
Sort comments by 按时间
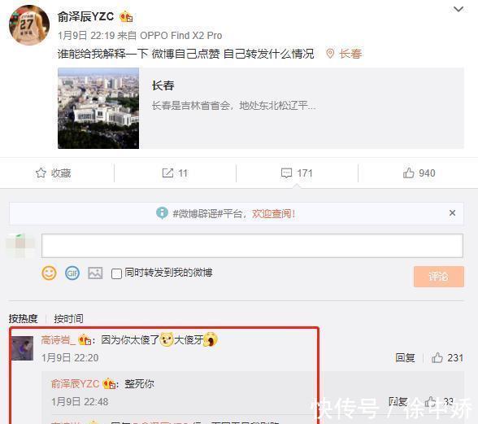pyautogui.click(x=68, y=319)
